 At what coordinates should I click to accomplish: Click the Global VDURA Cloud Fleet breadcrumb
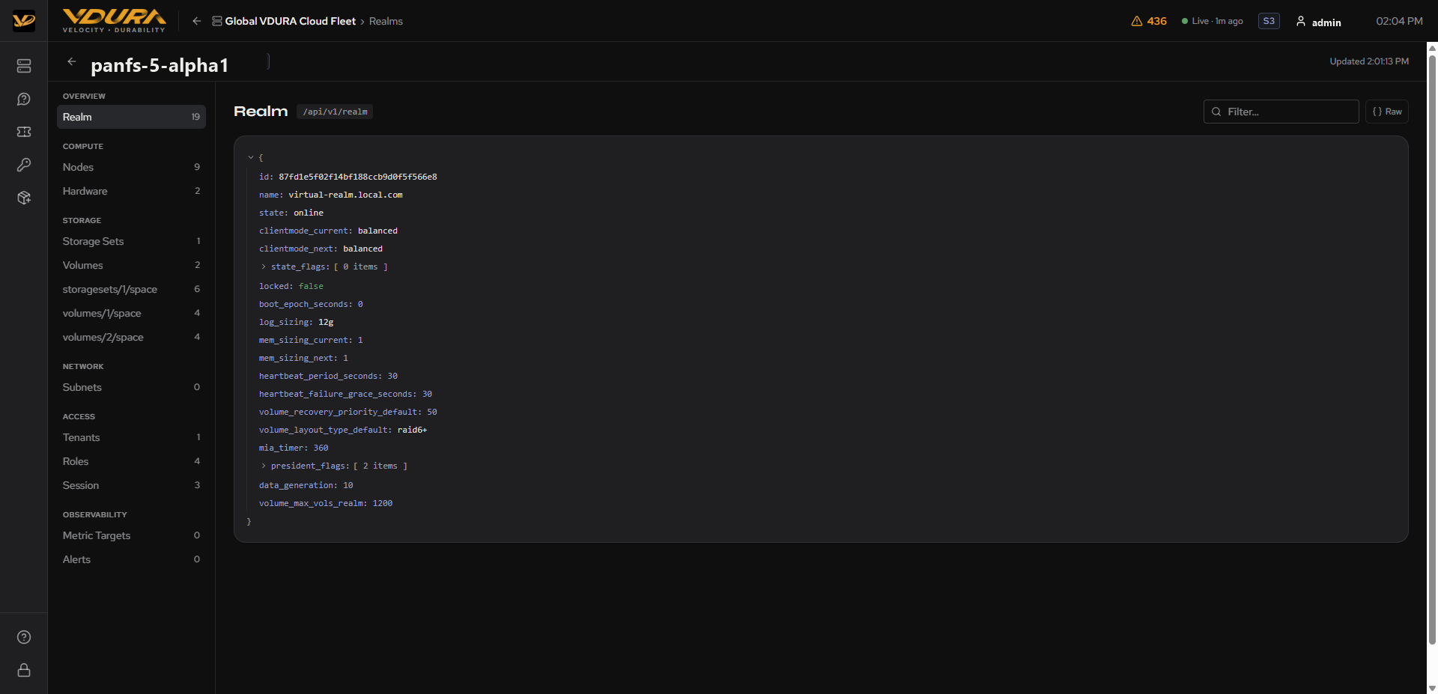[x=284, y=21]
